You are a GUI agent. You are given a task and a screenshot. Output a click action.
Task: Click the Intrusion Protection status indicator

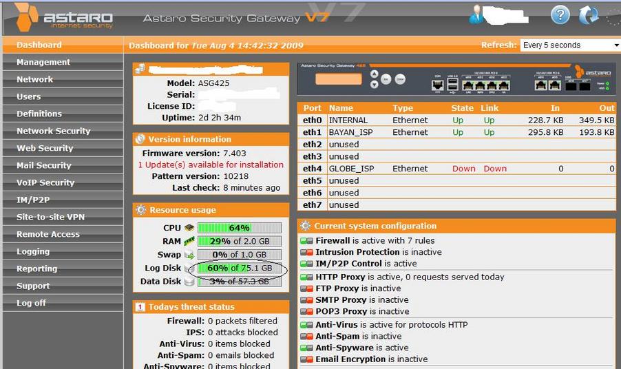tap(306, 252)
